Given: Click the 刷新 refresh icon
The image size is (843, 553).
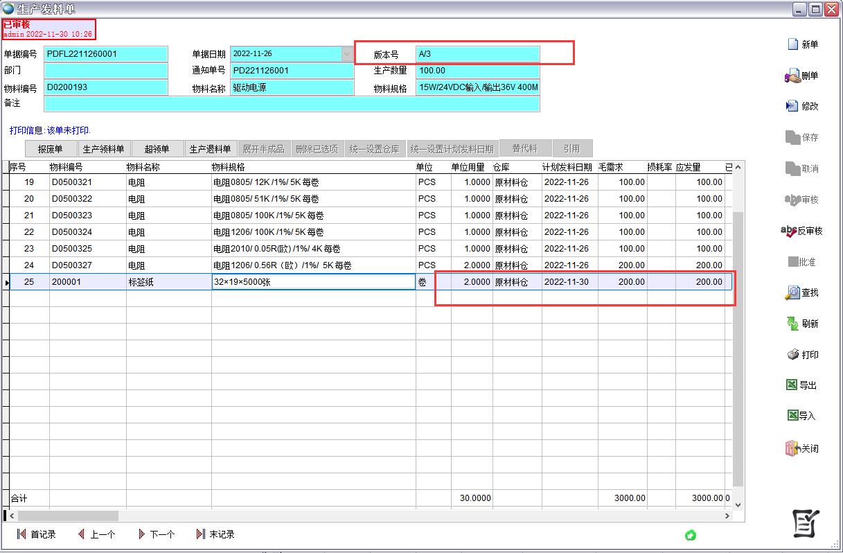Looking at the screenshot, I should pos(792,324).
